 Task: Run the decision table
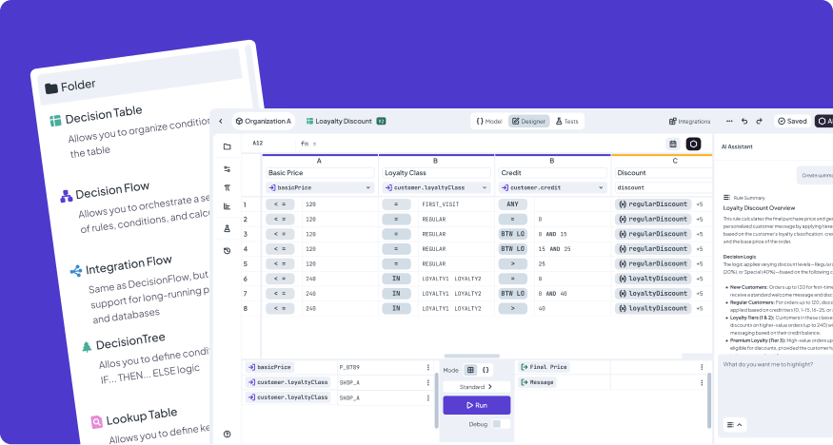(x=477, y=405)
